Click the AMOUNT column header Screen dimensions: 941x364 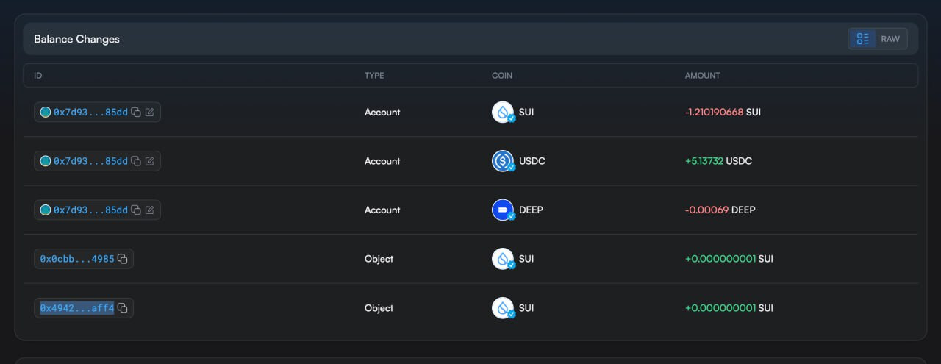coord(702,76)
